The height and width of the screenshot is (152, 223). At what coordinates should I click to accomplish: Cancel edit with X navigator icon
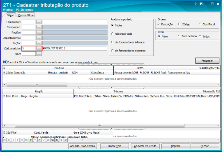click(x=48, y=140)
